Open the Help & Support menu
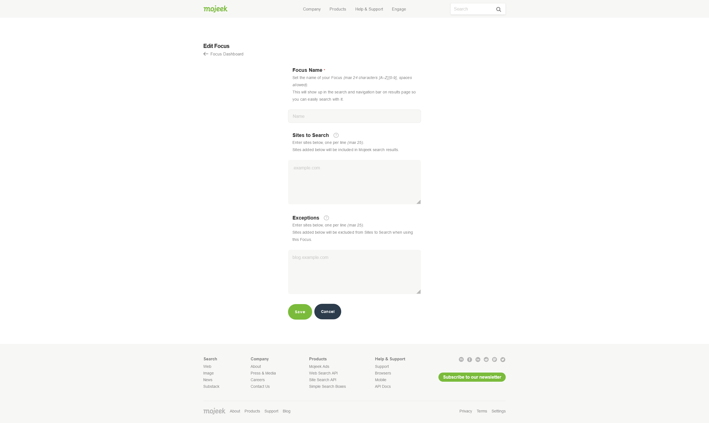Viewport: 709px width, 423px height. click(369, 9)
